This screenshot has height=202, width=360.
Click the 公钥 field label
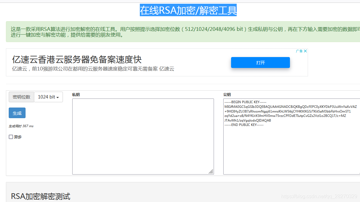[226, 94]
